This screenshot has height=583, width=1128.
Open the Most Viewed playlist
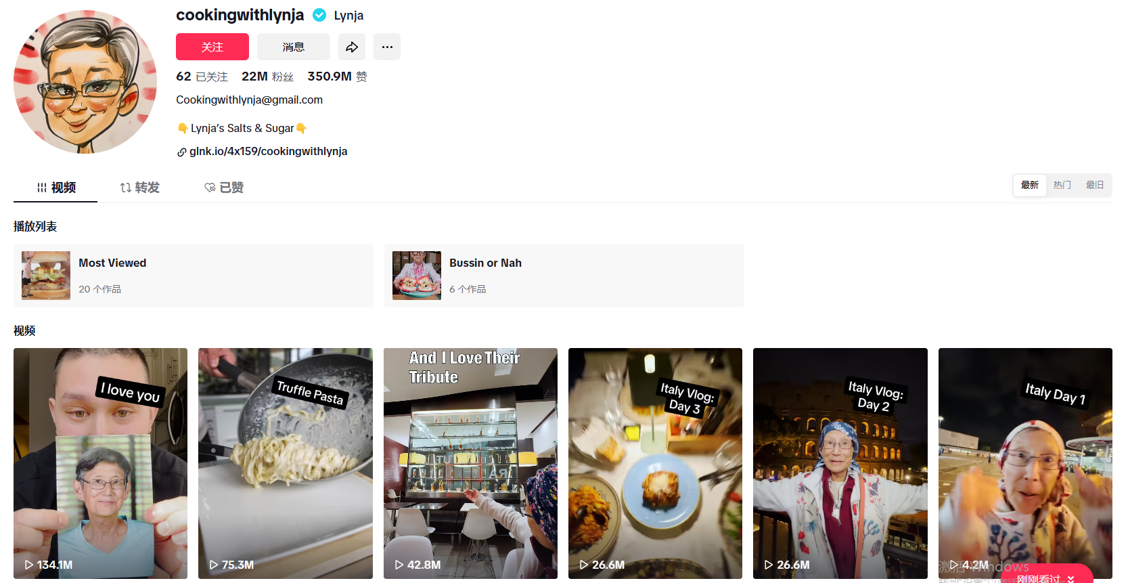[x=194, y=276]
